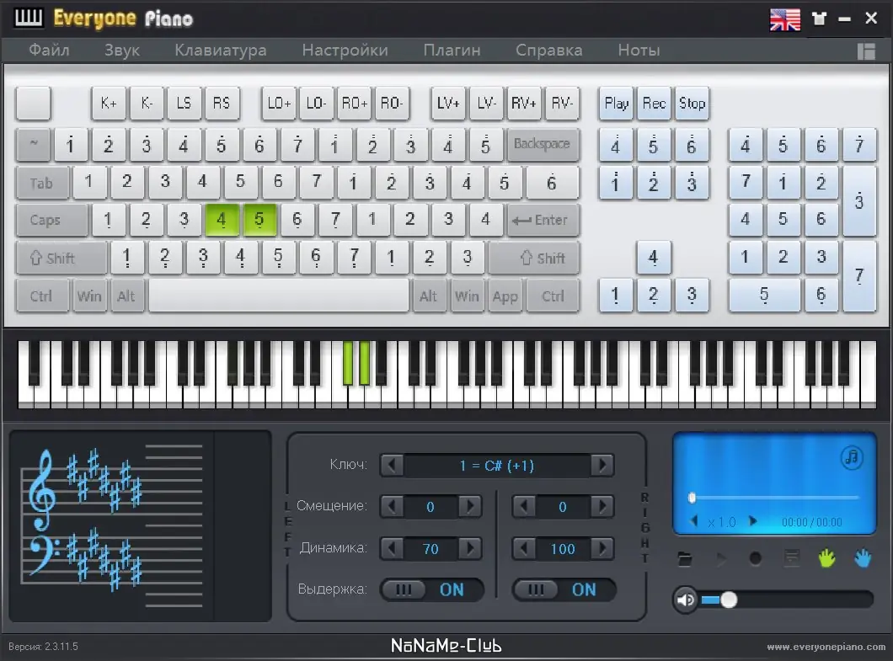The width and height of the screenshot is (893, 661).
Task: Click the key value 1 = C# (+1)
Action: click(x=497, y=466)
